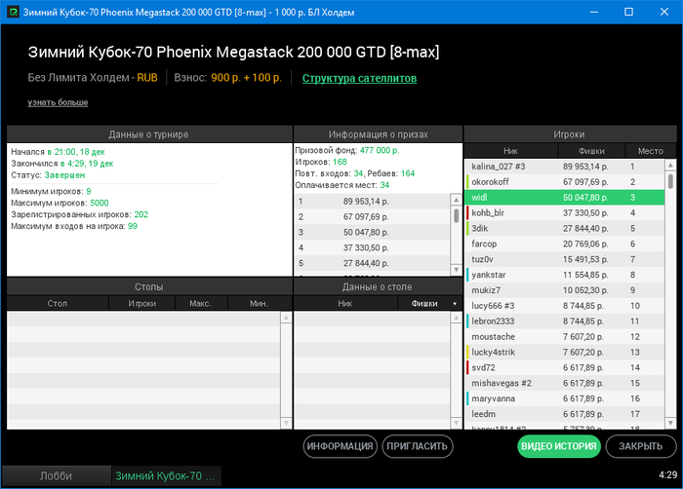Open the Структура сателлитов link
The height and width of the screenshot is (489, 683).
pos(359,78)
